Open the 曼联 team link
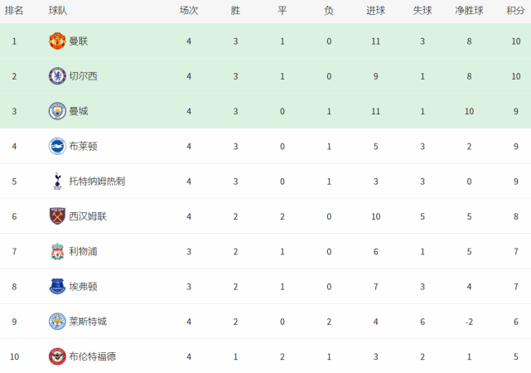This screenshot has height=373, width=531. 79,41
